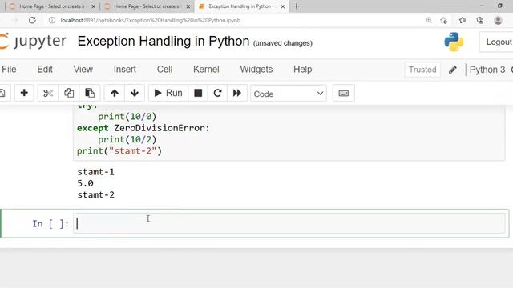
Task: Open the command palette keyboard icon
Action: (x=344, y=93)
